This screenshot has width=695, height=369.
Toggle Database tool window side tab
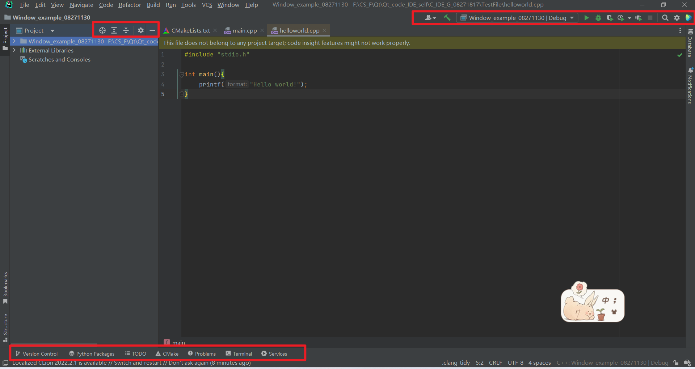(690, 43)
